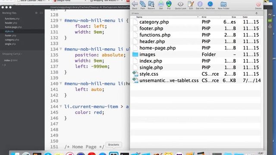Expand the js folder in project tree
The image size is (276, 155).
(x=4, y=65)
